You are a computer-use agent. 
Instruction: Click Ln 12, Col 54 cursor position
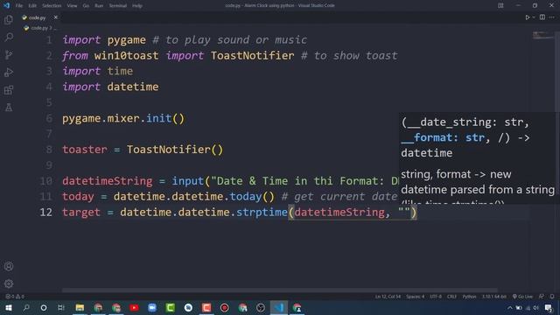[x=388, y=297]
